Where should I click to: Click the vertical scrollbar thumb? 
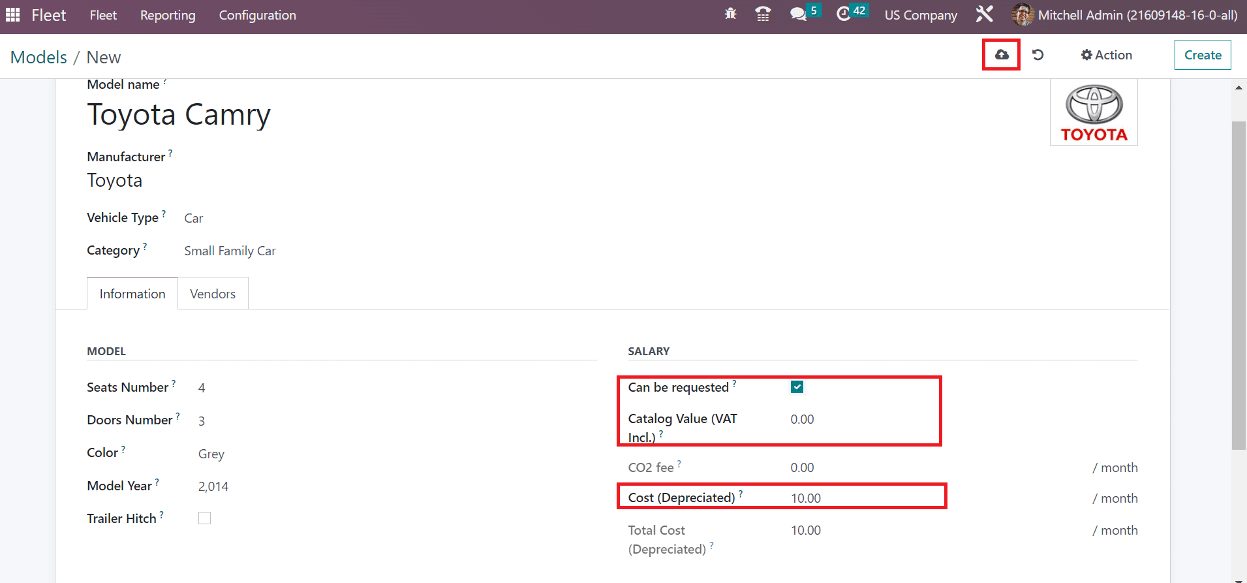tap(1239, 285)
